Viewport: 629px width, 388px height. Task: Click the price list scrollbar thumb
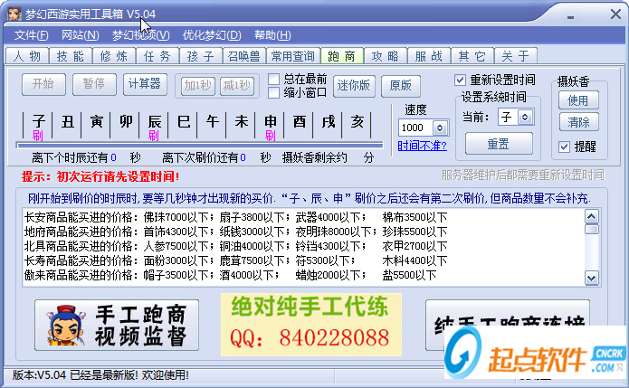592,230
